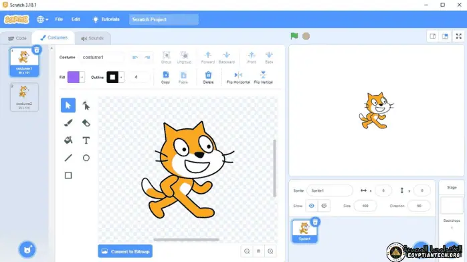
Task: Delete Sprite1 using its trash icon
Action: click(315, 222)
